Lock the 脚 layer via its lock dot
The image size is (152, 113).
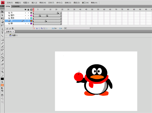click(x=28, y=23)
